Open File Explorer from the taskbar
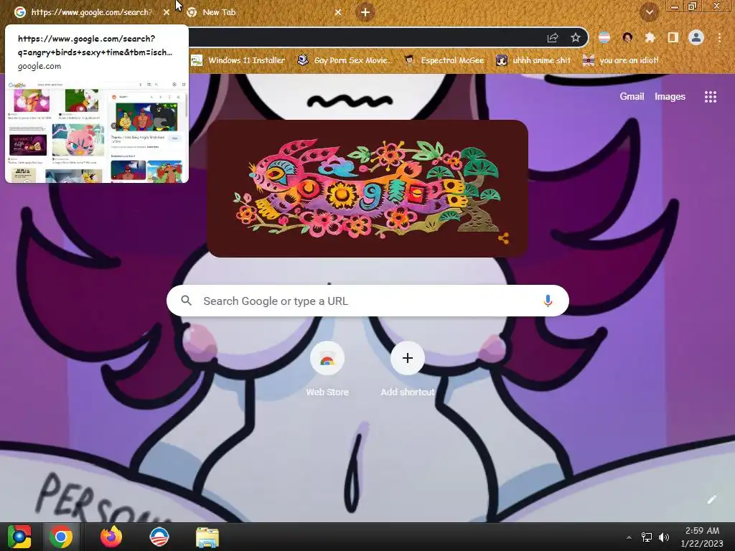This screenshot has height=551, width=735. pyautogui.click(x=207, y=537)
